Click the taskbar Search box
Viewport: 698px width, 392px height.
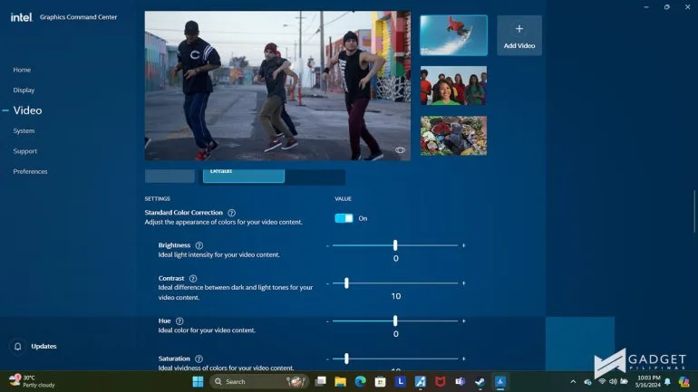pos(259,382)
